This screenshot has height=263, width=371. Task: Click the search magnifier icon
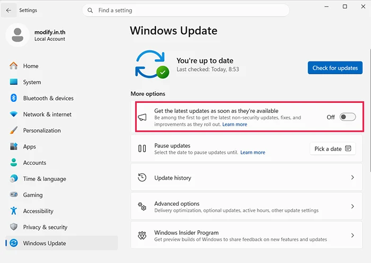pyautogui.click(x=90, y=11)
